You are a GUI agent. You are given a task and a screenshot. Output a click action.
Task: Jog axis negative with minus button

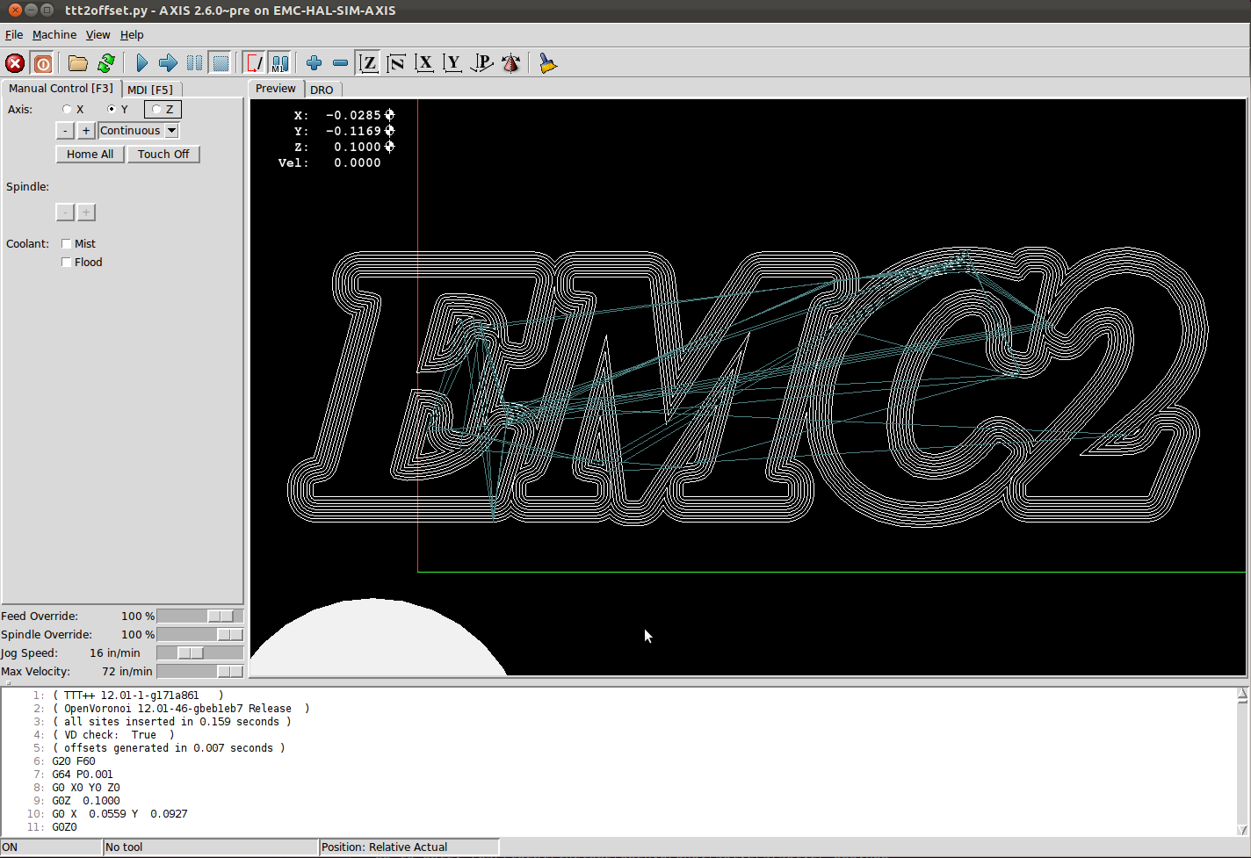65,130
